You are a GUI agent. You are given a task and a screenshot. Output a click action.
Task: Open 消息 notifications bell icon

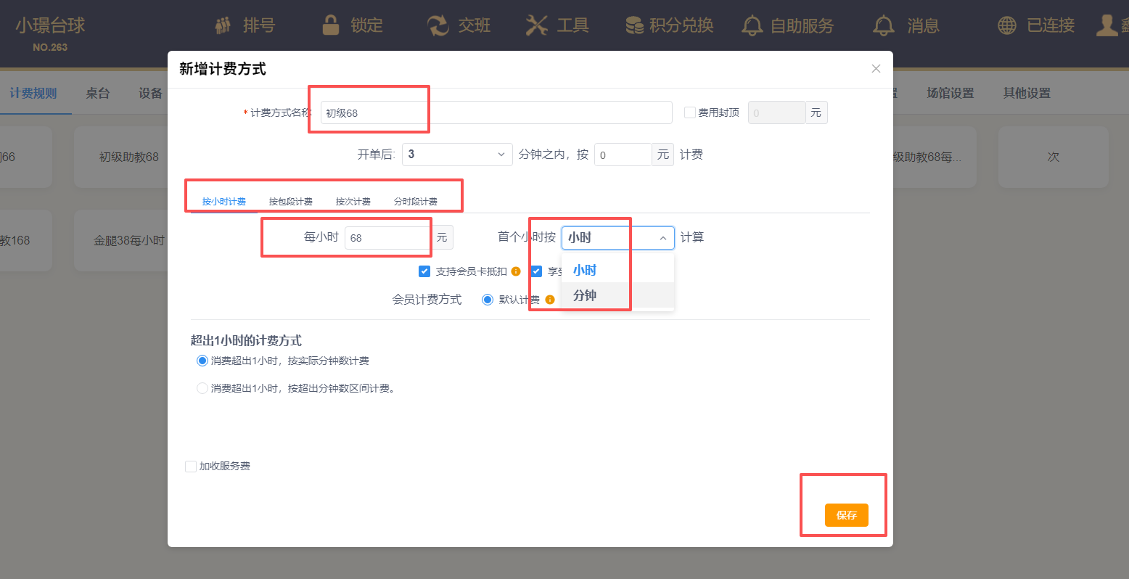tap(883, 26)
